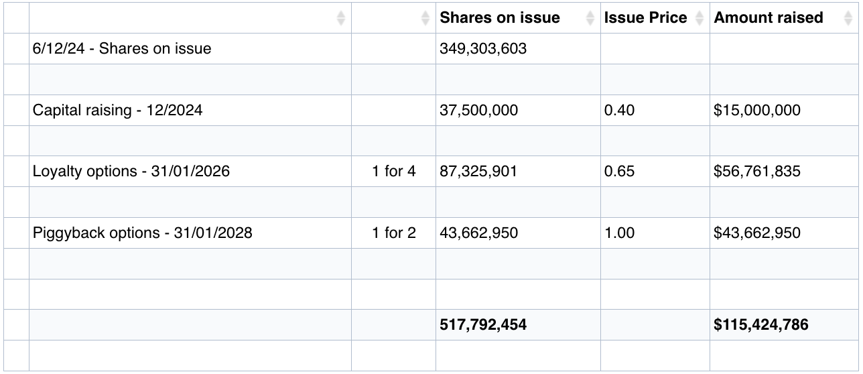Click the $15,000,000 amount cell
863x374 pixels.
point(756,111)
